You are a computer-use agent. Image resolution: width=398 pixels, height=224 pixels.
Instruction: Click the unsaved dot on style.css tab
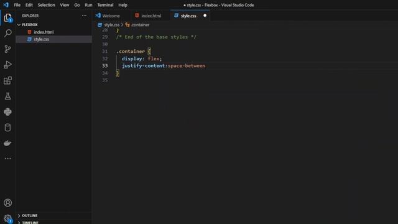205,16
